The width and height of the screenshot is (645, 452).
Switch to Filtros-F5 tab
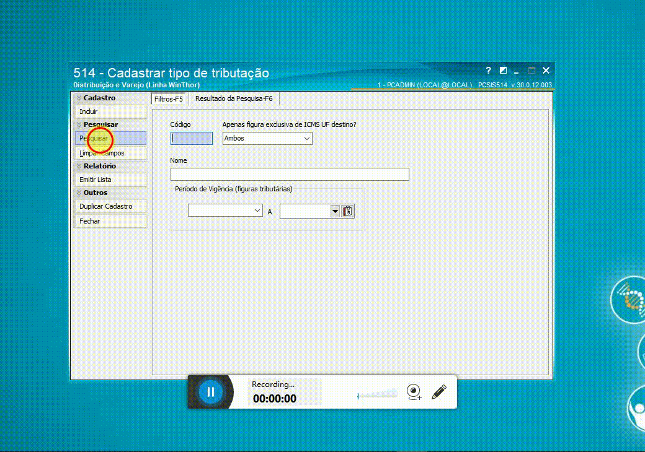[x=169, y=99]
